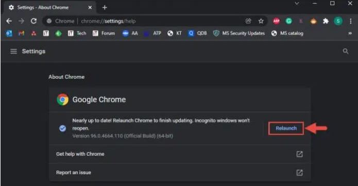
Task: Click the 'Nearly up to date!' message
Action: (x=161, y=124)
